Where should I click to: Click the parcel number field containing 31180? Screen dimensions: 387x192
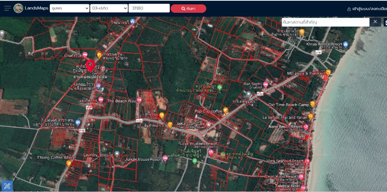[x=149, y=8]
